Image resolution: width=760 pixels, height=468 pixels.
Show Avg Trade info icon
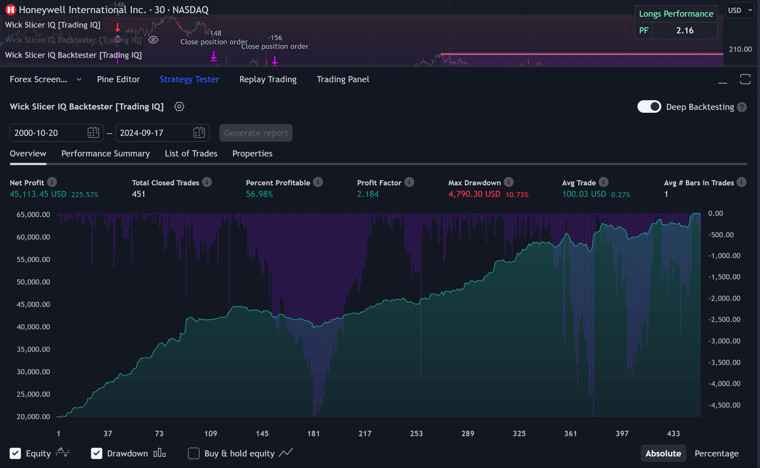(x=603, y=182)
